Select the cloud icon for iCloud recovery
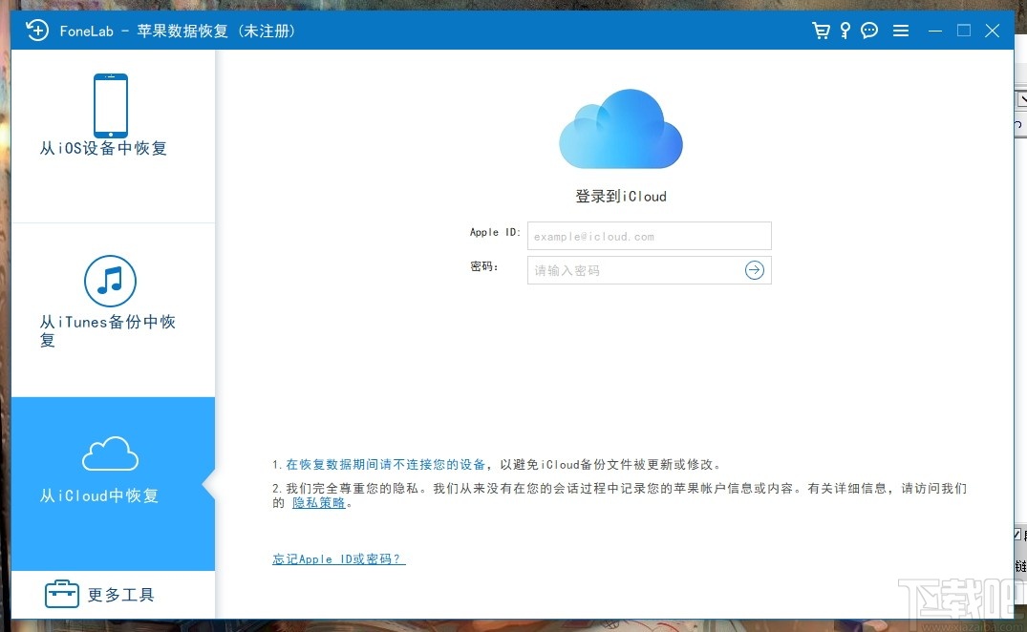This screenshot has height=632, width=1027. coord(110,453)
